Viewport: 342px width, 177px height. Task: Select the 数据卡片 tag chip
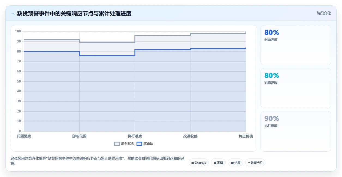[255, 163]
